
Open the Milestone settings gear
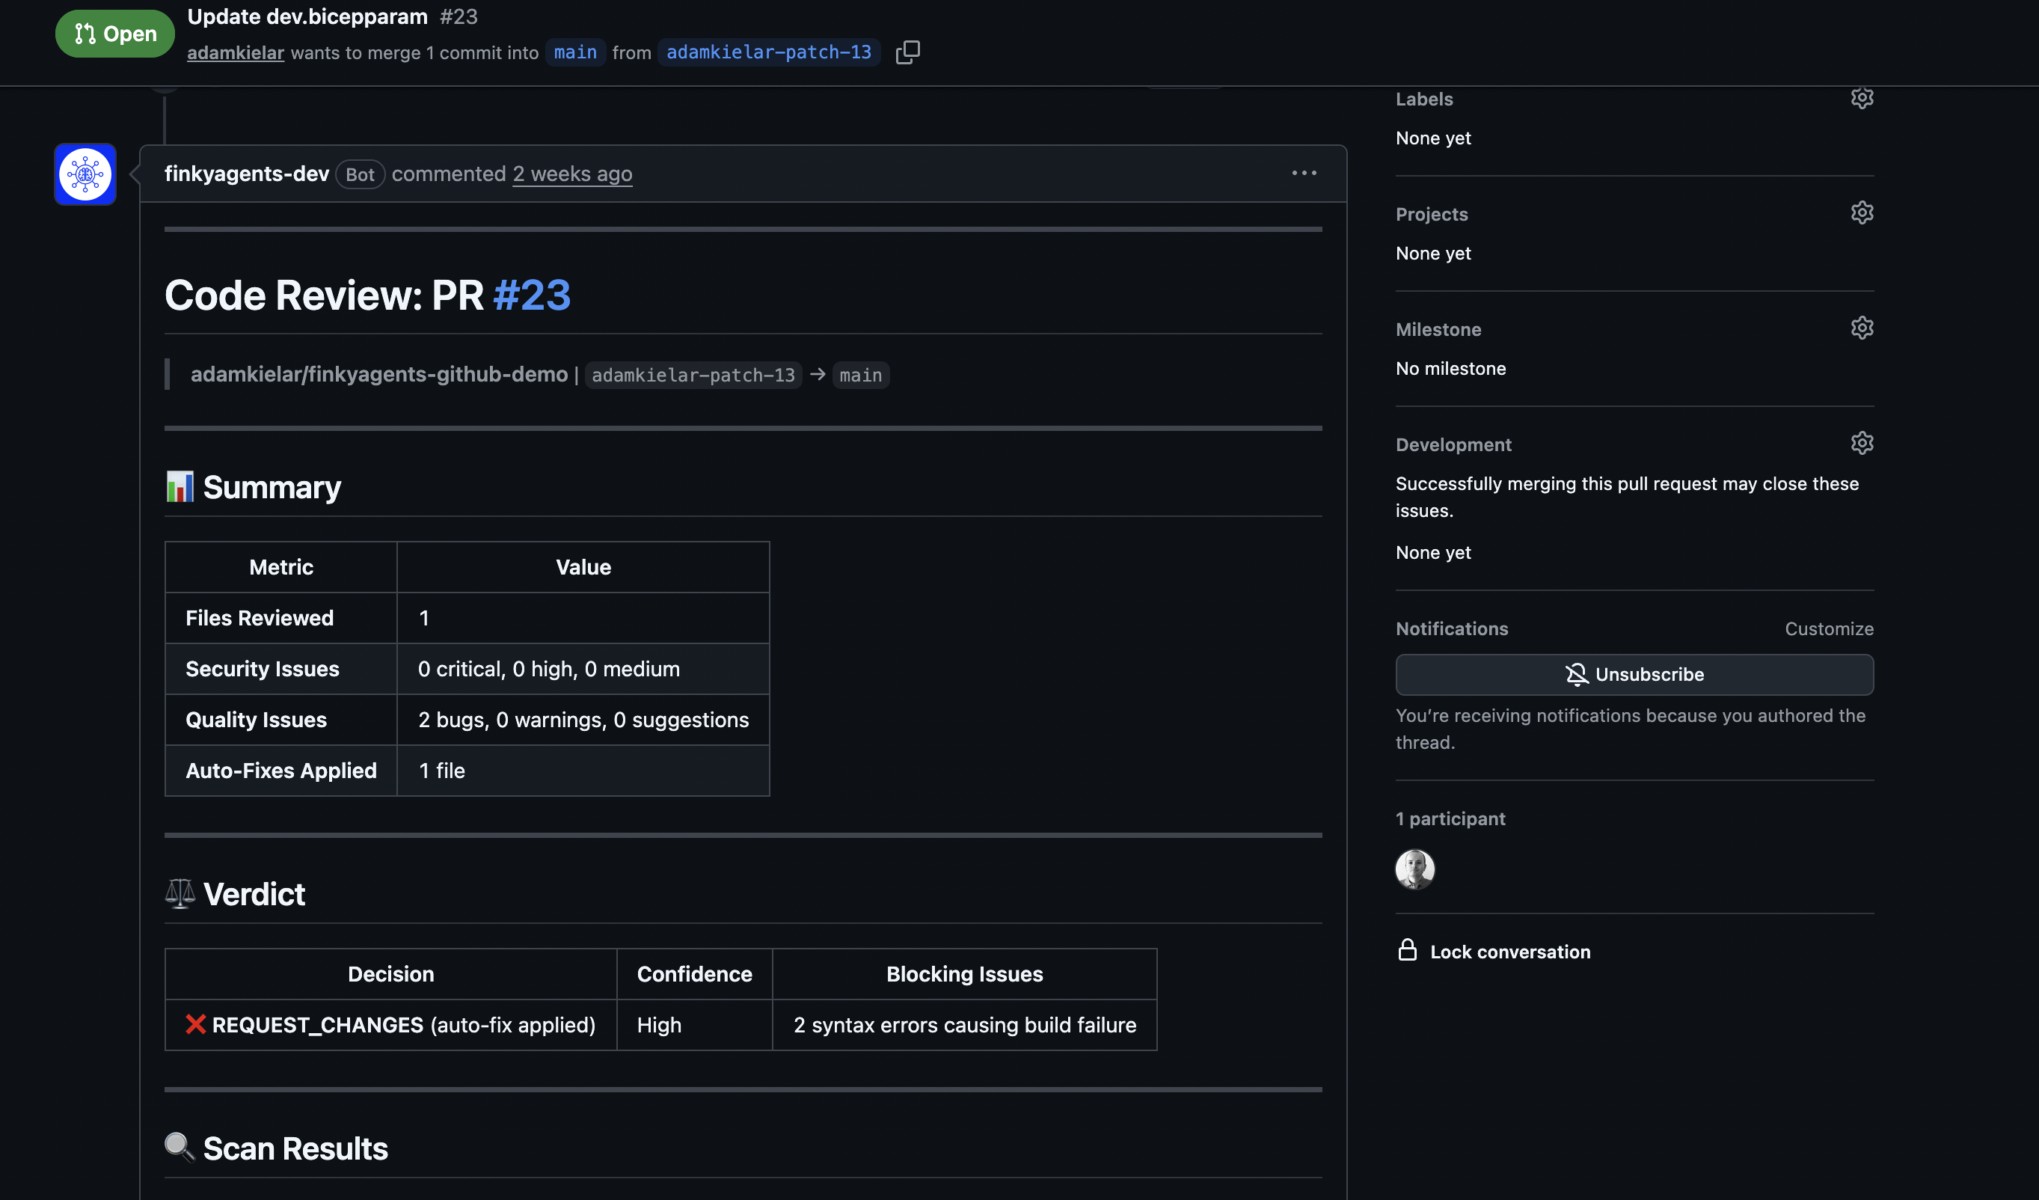tap(1862, 328)
